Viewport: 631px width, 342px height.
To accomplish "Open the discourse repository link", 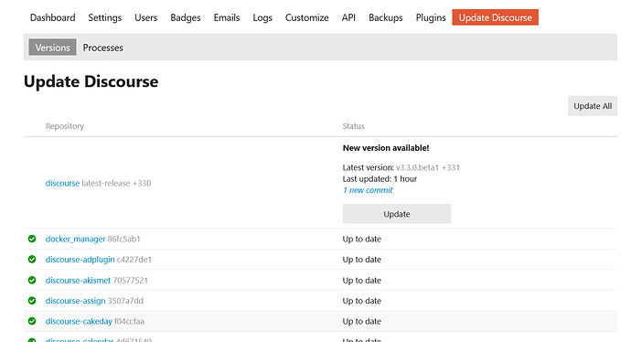I will 62,184.
